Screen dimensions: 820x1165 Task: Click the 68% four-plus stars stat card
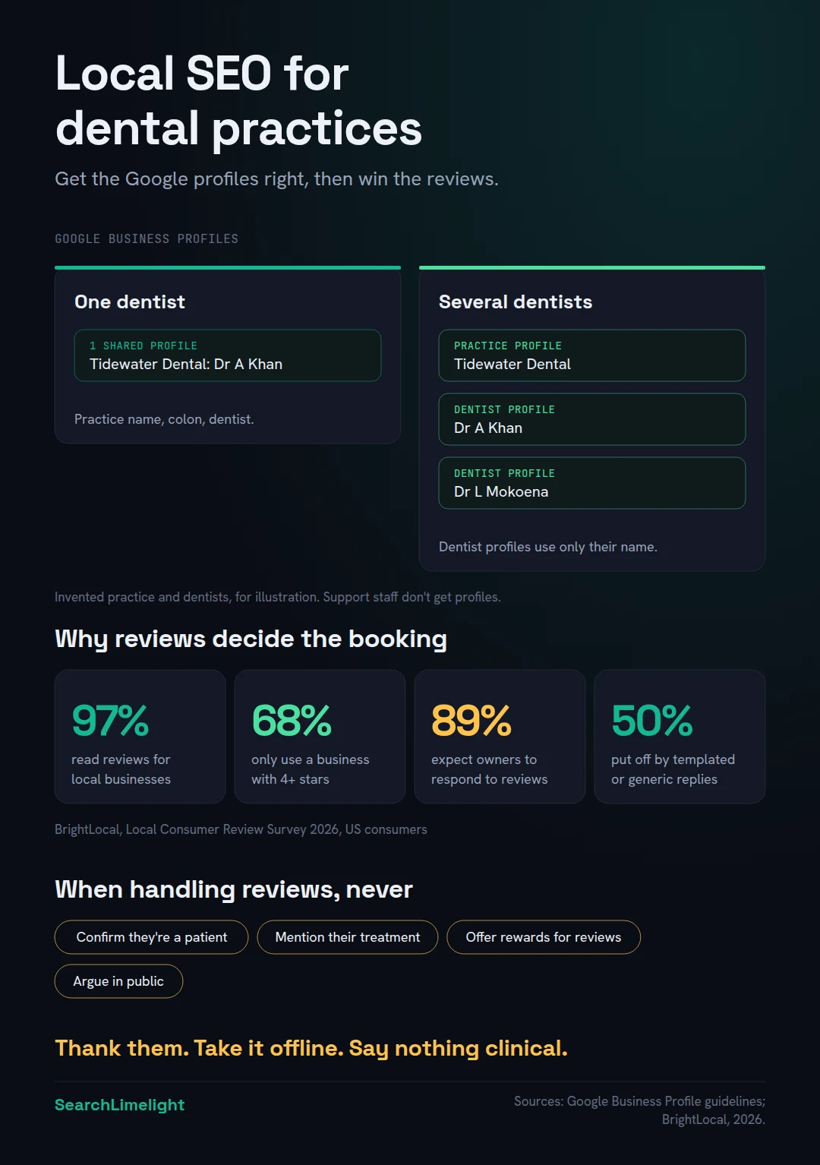320,737
